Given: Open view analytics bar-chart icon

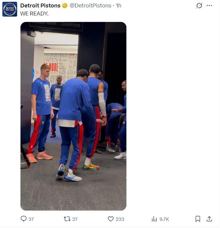Looking at the screenshot, I should pyautogui.click(x=154, y=219).
